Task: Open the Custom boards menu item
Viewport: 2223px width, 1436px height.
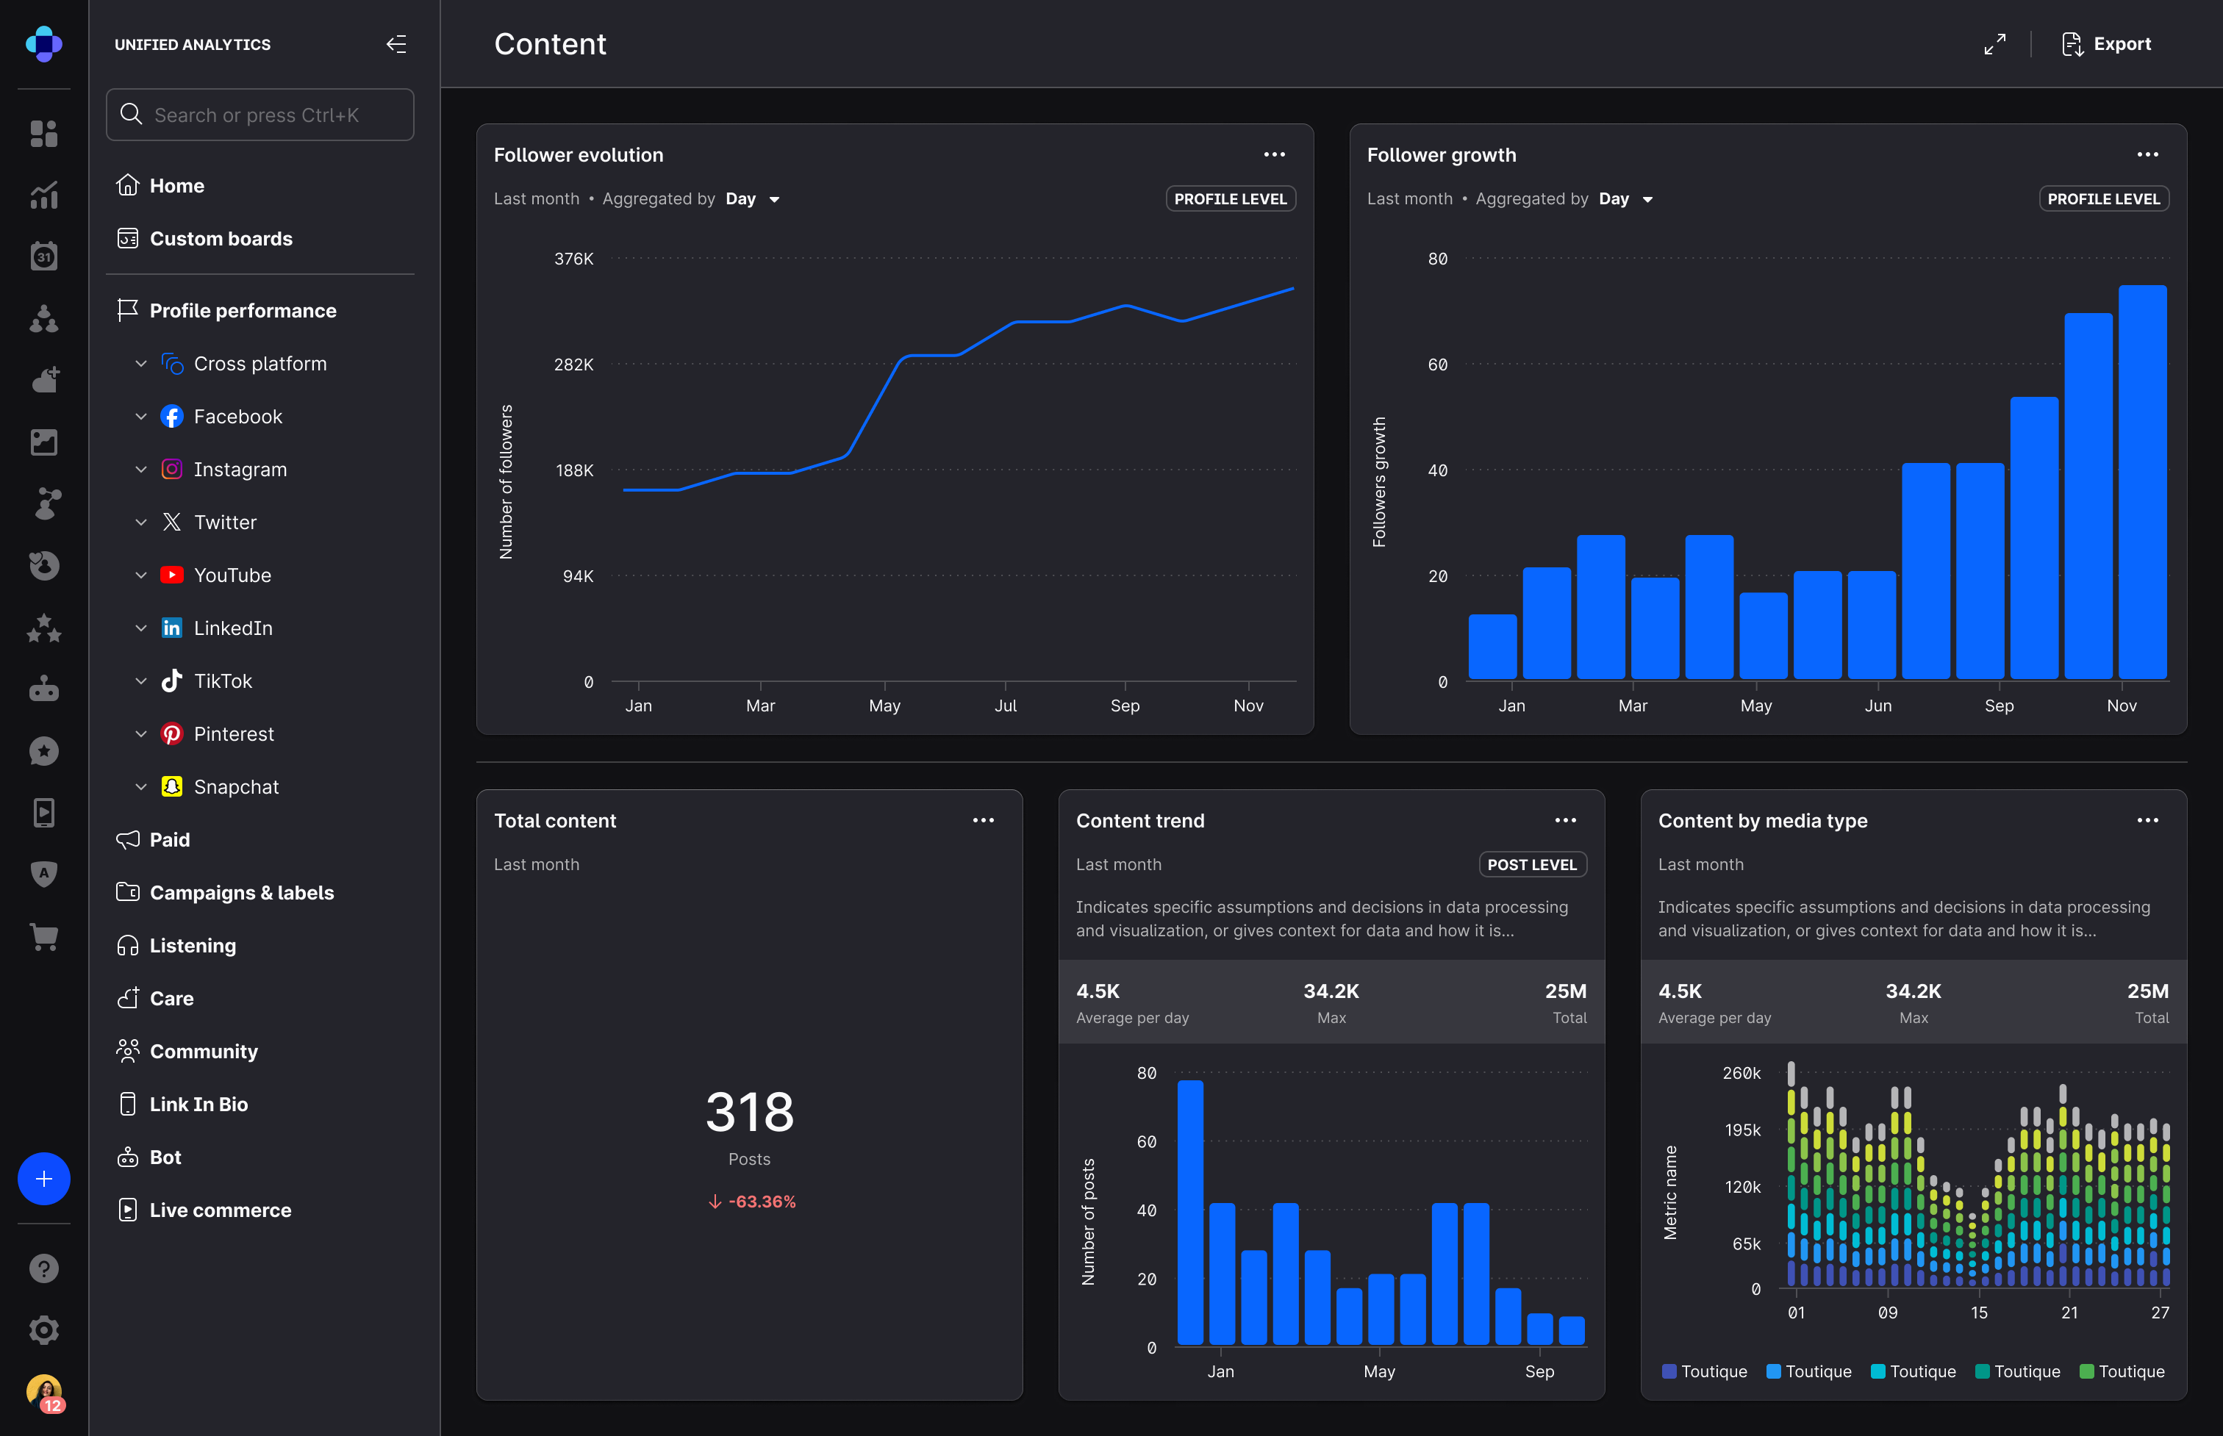Action: 220,239
